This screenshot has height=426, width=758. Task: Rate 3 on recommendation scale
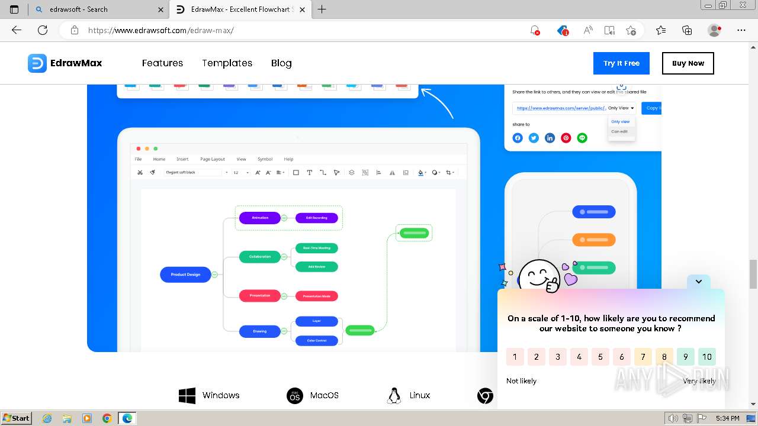[x=558, y=357]
